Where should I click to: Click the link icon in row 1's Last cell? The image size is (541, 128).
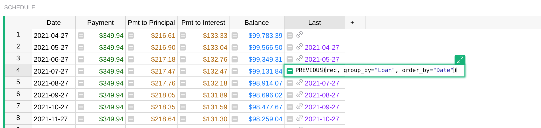(x=300, y=34)
